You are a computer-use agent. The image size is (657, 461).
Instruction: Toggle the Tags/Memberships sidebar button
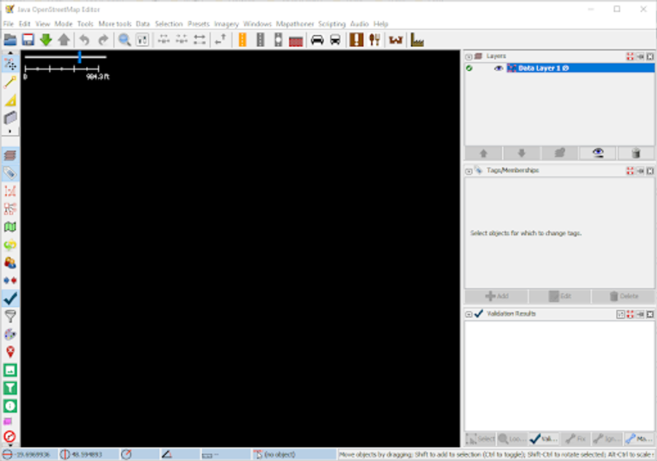10,173
